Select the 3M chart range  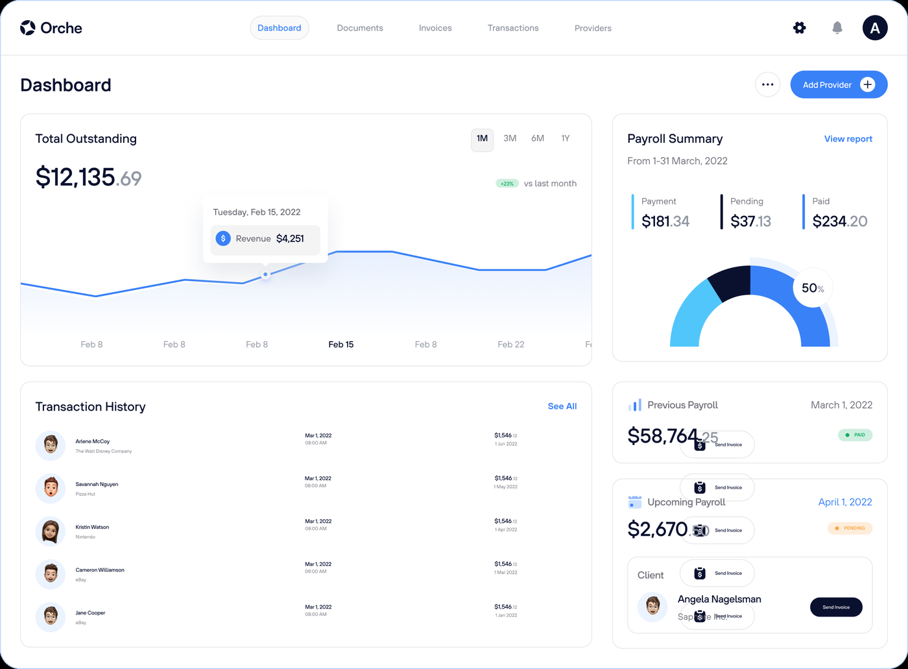tap(510, 138)
